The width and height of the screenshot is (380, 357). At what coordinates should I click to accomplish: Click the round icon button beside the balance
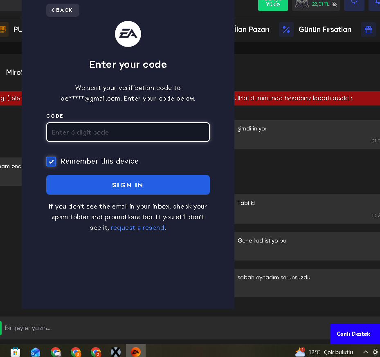click(x=354, y=4)
